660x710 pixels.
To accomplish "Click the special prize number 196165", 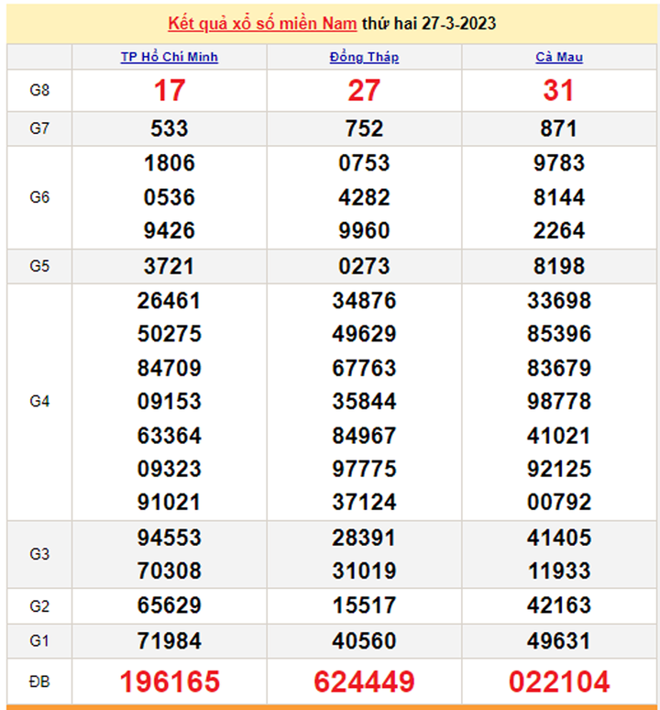I will (x=170, y=682).
